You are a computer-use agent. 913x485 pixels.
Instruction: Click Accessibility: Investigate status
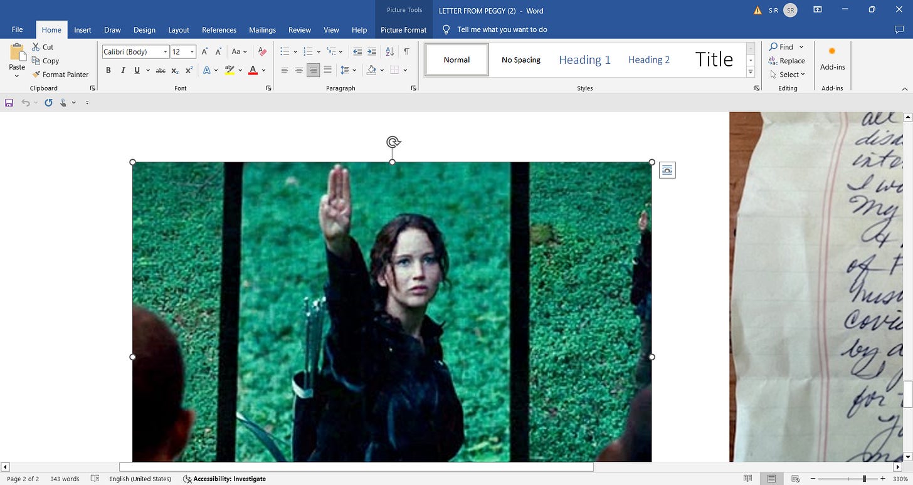point(224,479)
